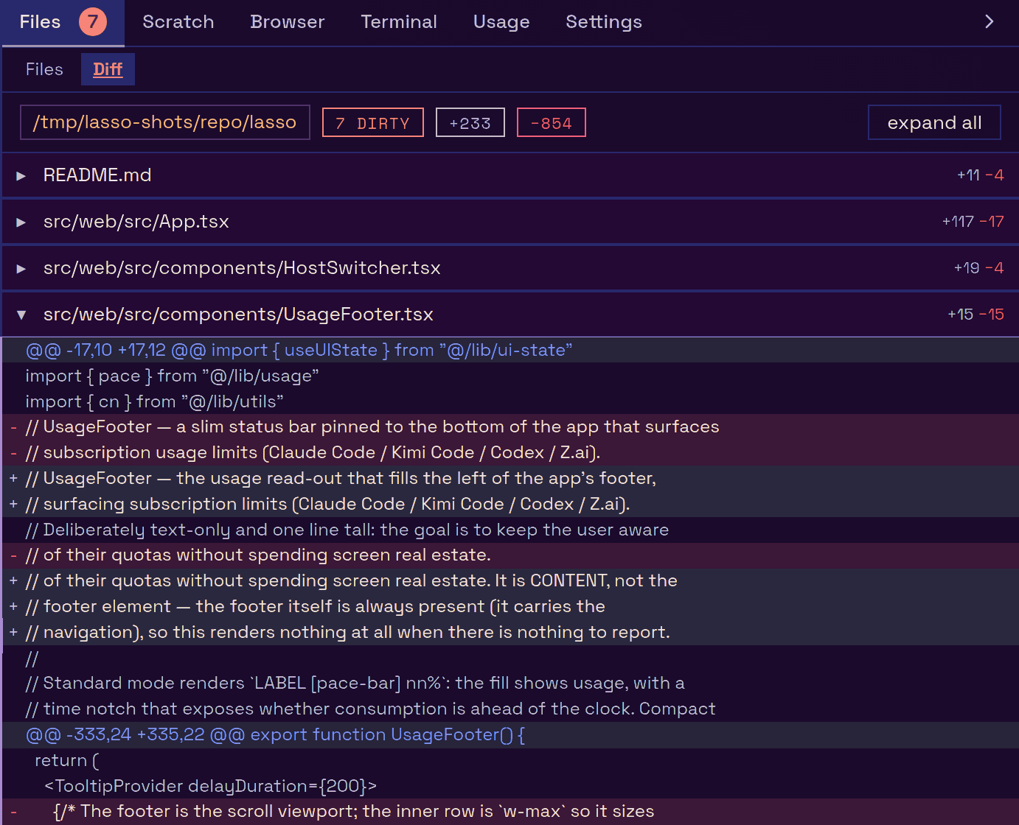Click added line '// footer element — the footer itself'
Image resolution: width=1019 pixels, height=825 pixels.
pos(510,606)
